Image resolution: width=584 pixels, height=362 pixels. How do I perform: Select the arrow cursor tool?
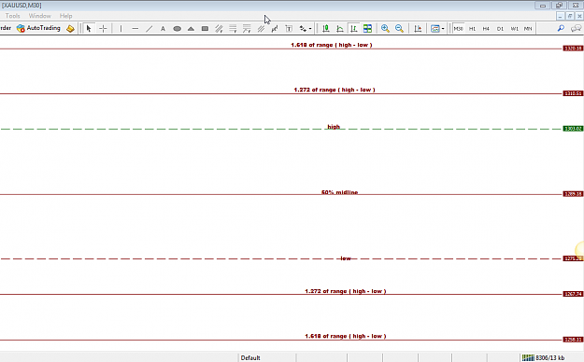tap(89, 29)
